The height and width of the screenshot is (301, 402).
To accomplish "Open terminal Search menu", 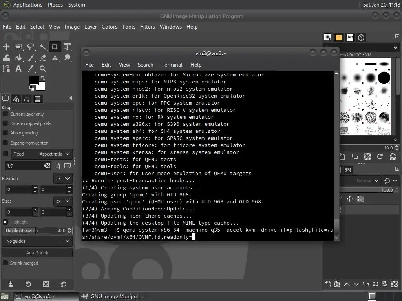I will (x=145, y=65).
